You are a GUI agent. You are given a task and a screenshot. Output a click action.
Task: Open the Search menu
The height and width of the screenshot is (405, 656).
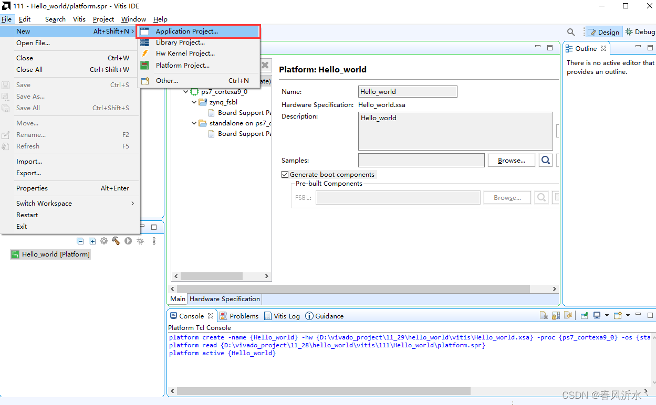coord(55,19)
